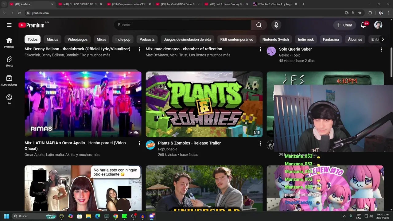Switch to Last To Leave Grocery tab
Screen dimensions: 393x221
click(226, 4)
